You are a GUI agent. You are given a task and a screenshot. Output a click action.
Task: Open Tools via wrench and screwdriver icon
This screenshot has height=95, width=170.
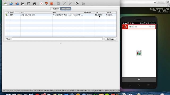[x=77, y=4]
